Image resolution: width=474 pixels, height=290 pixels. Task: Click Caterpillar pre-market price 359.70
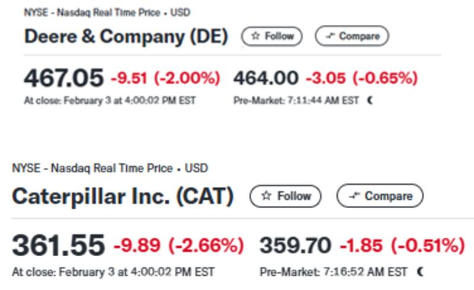click(296, 245)
